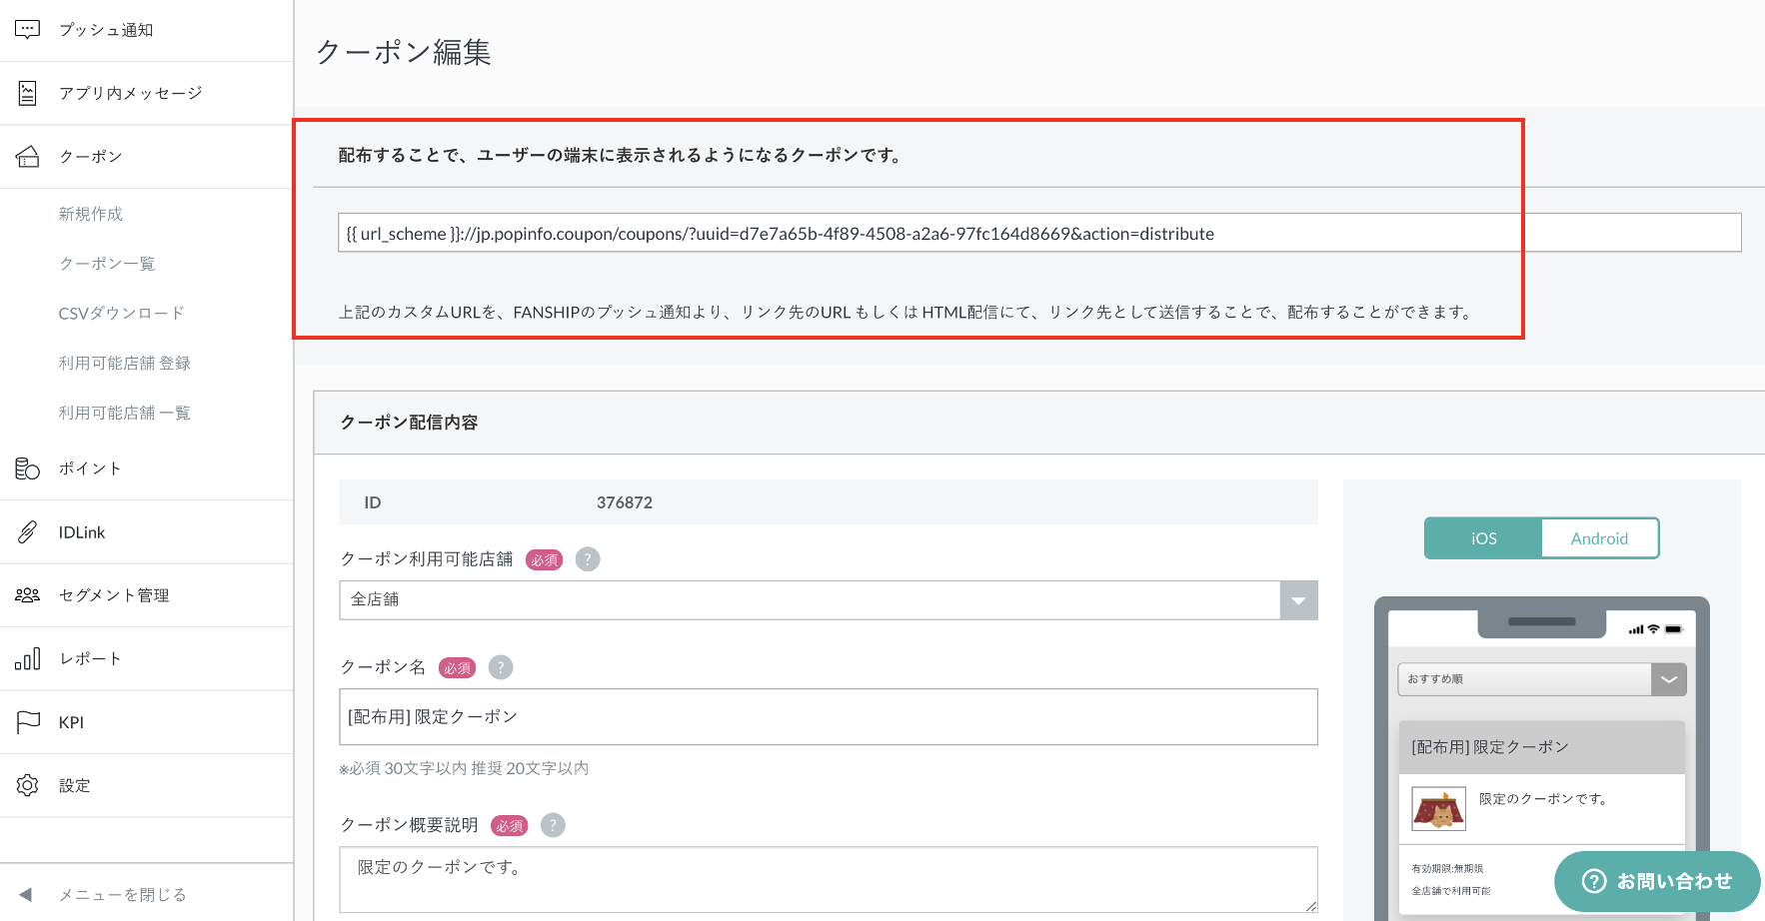Expand the 全店舗 store dropdown

(x=1298, y=600)
